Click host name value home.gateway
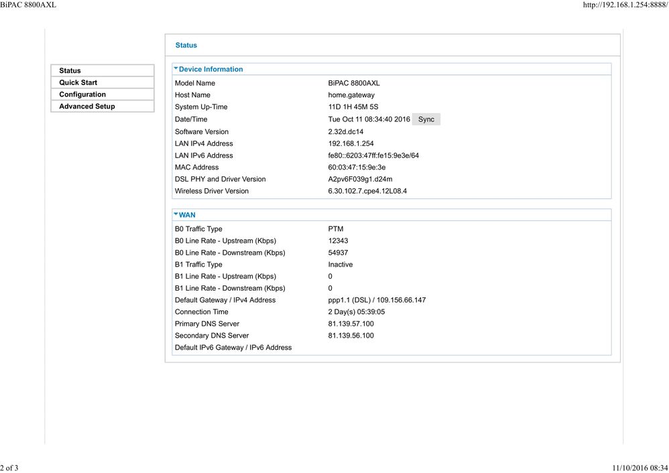The height and width of the screenshot is (473, 669). point(351,95)
